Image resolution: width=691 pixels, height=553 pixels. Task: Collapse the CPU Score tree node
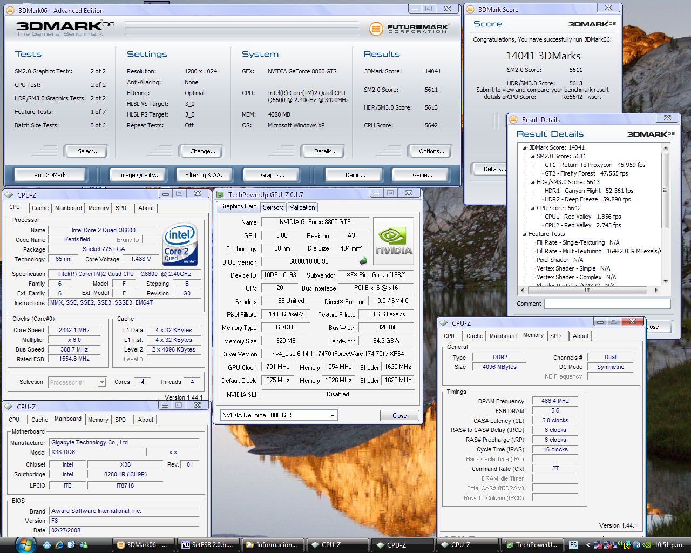pos(532,208)
